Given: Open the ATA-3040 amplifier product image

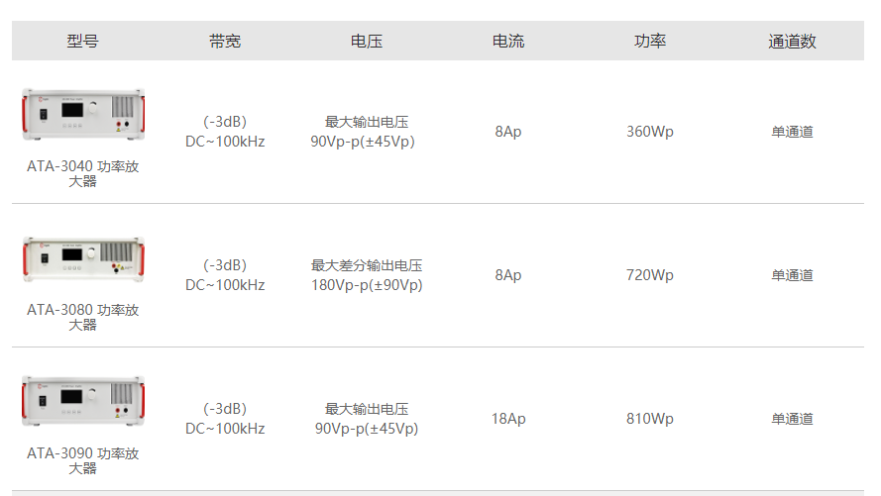Looking at the screenshot, I should point(83,115).
